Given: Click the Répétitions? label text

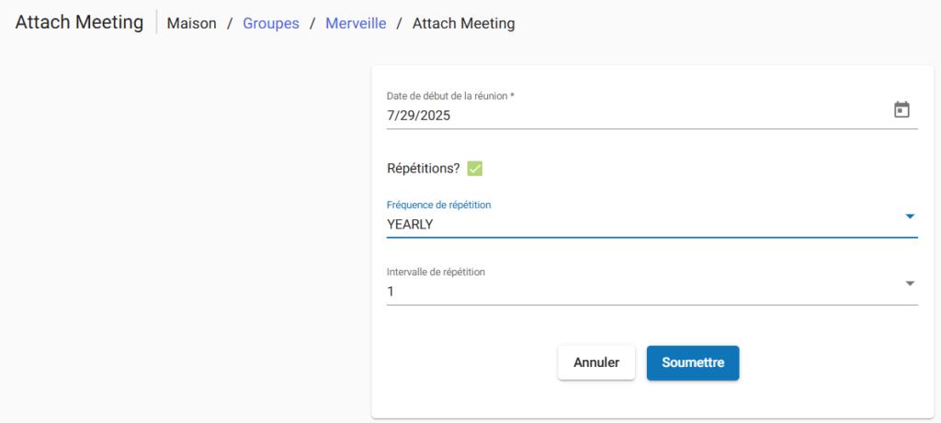Looking at the screenshot, I should pyautogui.click(x=423, y=169).
